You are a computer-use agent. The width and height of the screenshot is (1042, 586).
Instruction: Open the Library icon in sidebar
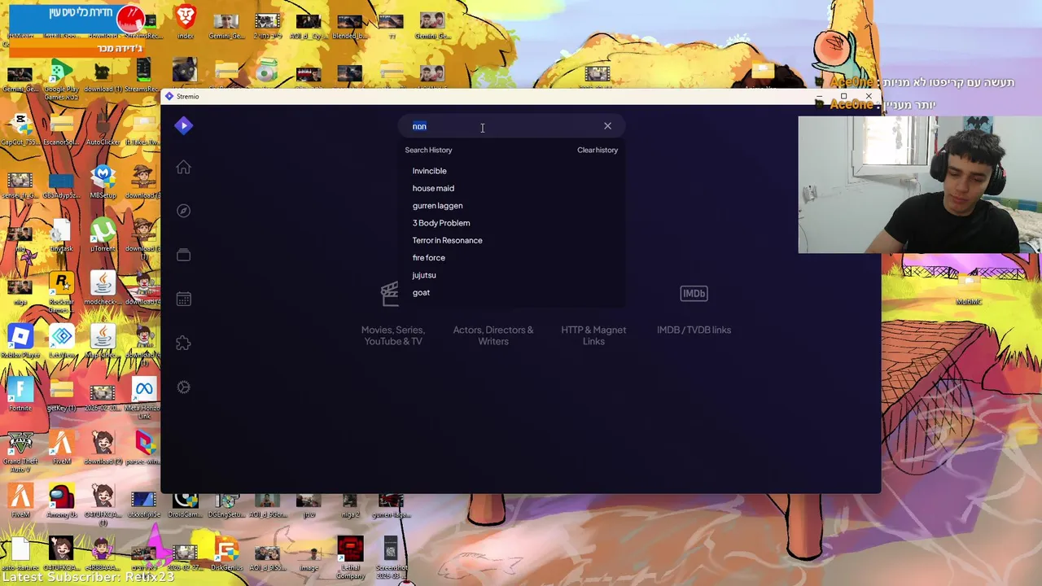pos(183,255)
